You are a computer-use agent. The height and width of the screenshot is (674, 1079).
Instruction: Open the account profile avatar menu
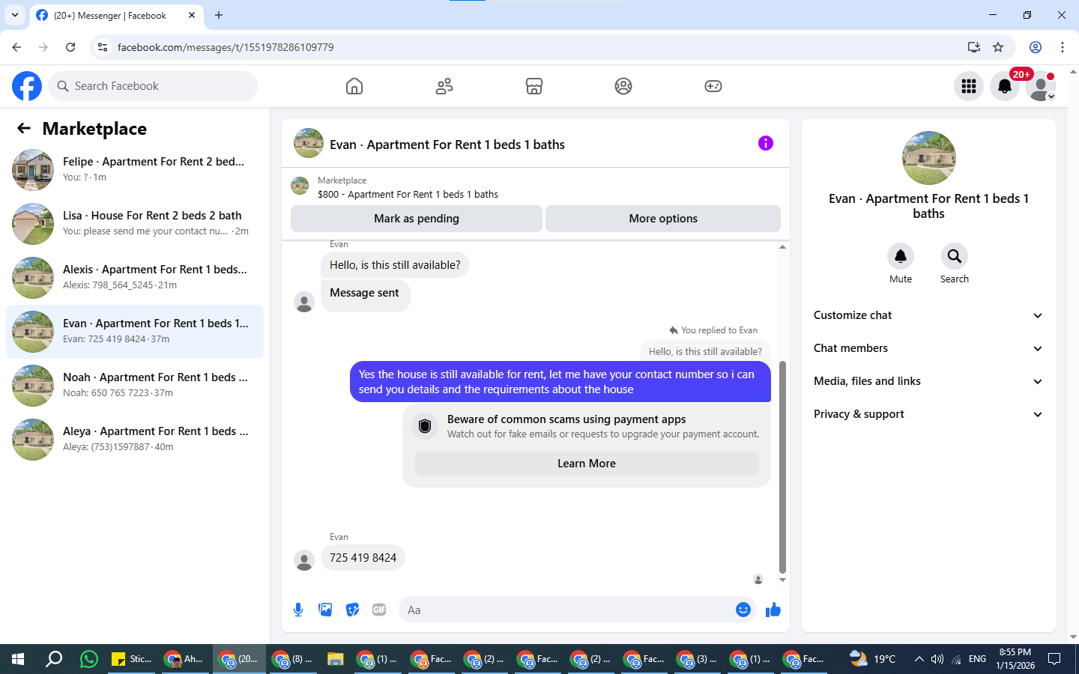[x=1041, y=86]
